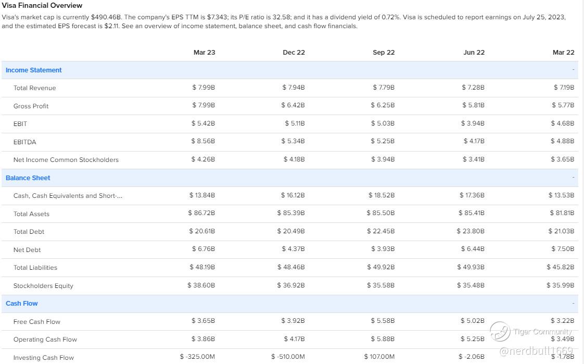Viewport: 584px width, 364px height.
Task: Click the Total Revenue row label
Action: 35,88
